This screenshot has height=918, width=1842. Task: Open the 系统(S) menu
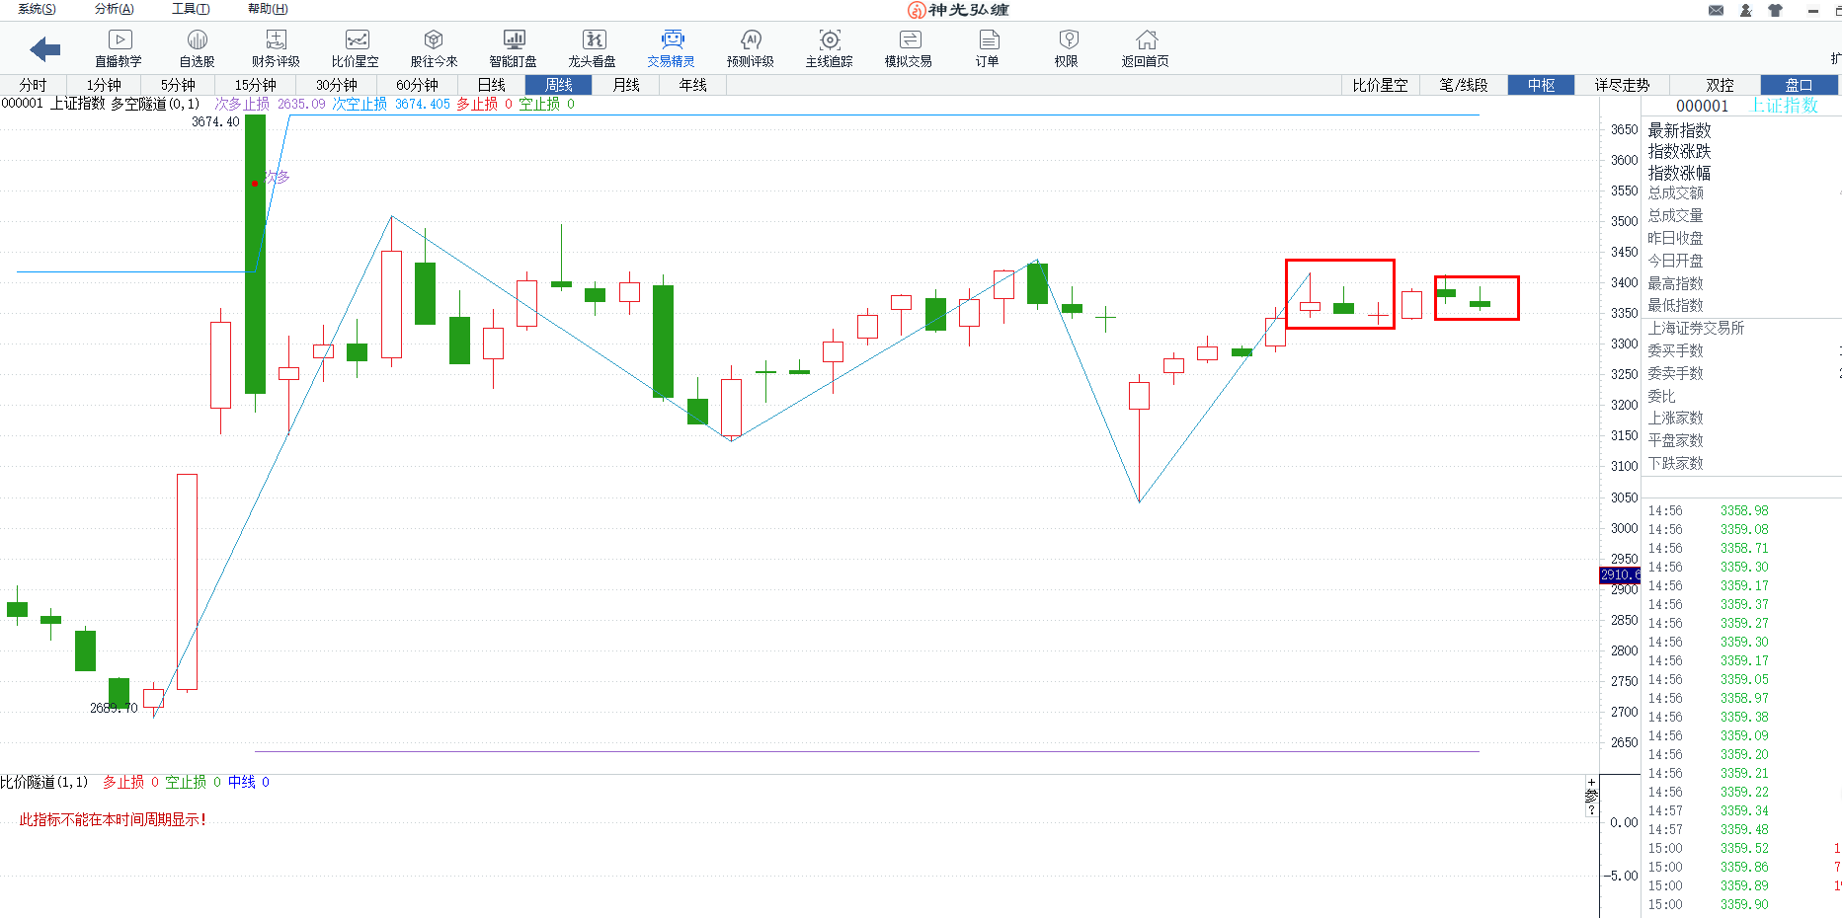(37, 9)
